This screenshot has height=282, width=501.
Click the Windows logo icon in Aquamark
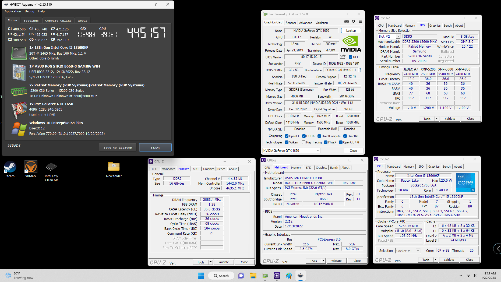tap(19, 129)
